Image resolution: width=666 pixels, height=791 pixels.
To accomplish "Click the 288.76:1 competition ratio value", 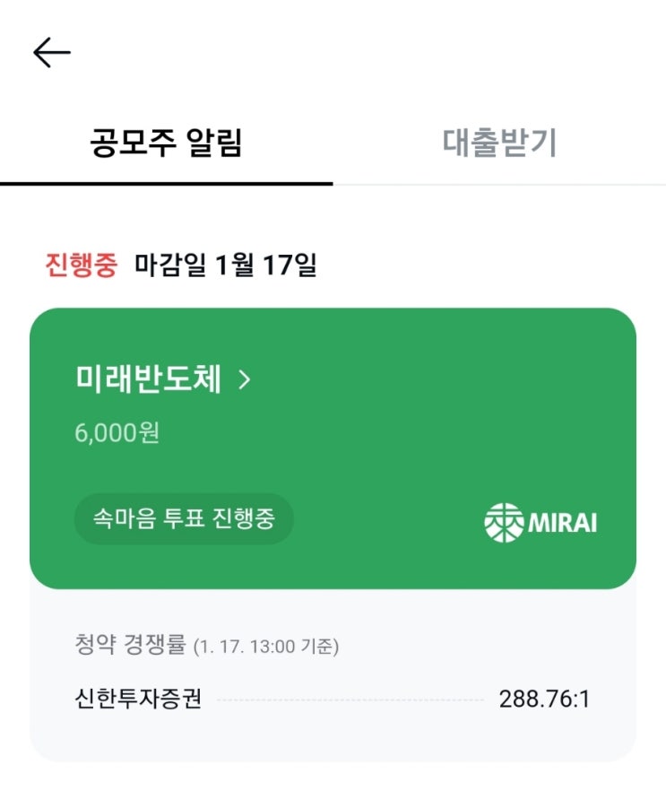I will (x=544, y=699).
